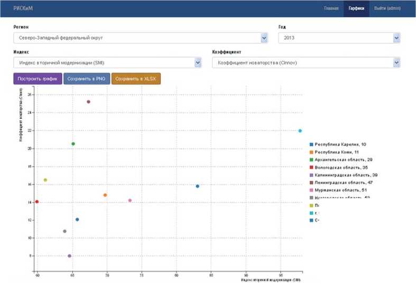Click the Сохранить в PNG button
The image size is (416, 283).
click(x=87, y=79)
